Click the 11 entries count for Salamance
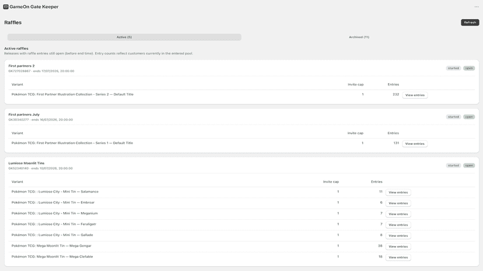Screen dimensions: 483x271 click(x=381, y=191)
